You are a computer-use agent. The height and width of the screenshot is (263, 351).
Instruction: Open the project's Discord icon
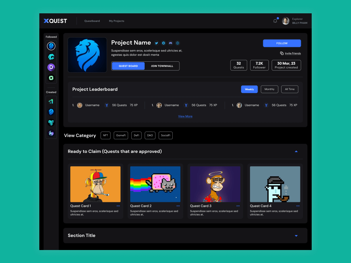tap(171, 43)
